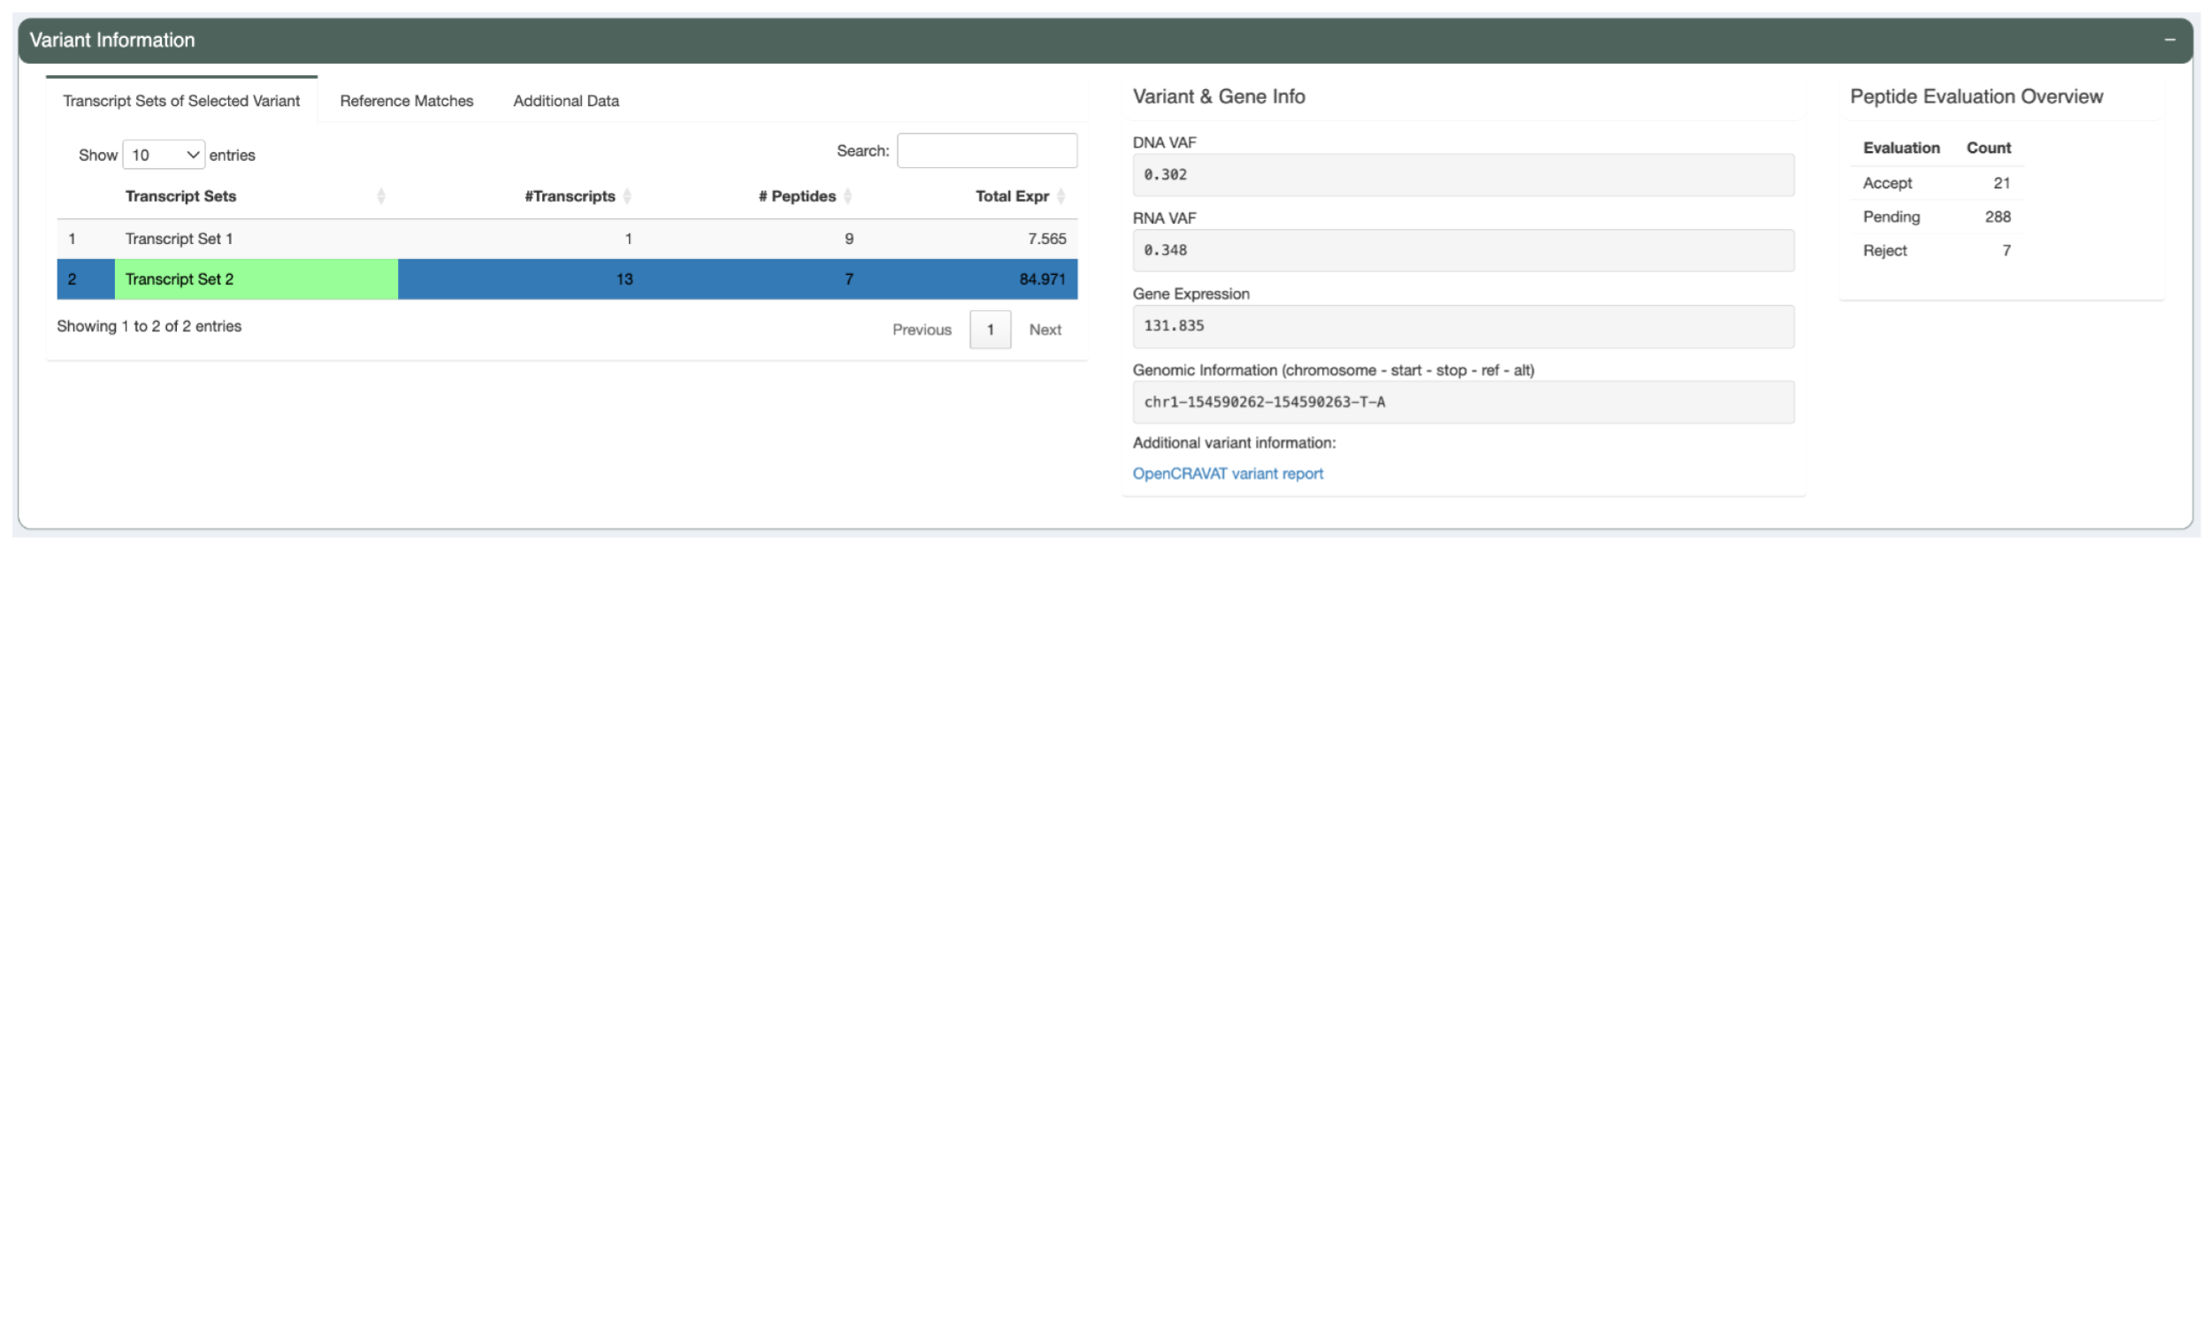Viewport: 2211px width, 1326px height.
Task: Collapse the Variant Information panel
Action: click(2170, 39)
